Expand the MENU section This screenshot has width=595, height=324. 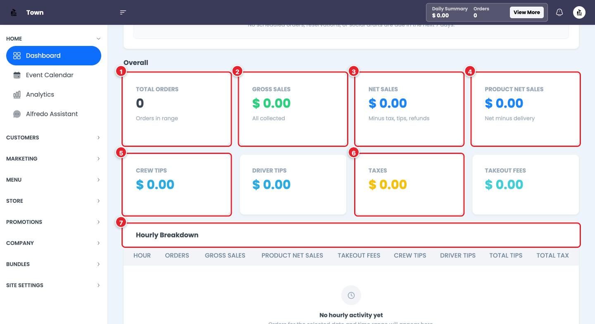[x=54, y=180]
